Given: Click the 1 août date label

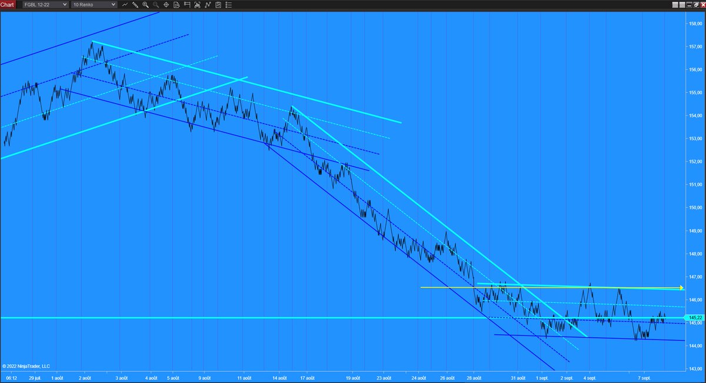Looking at the screenshot, I should point(58,378).
